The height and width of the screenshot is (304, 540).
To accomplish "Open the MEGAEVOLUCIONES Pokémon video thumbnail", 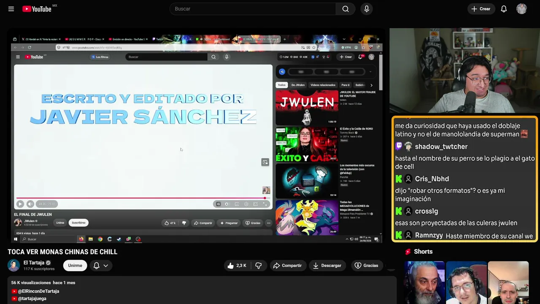I will tap(307, 217).
